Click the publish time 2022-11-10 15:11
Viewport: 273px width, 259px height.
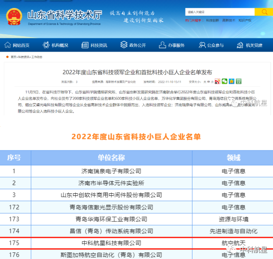coord(169,82)
